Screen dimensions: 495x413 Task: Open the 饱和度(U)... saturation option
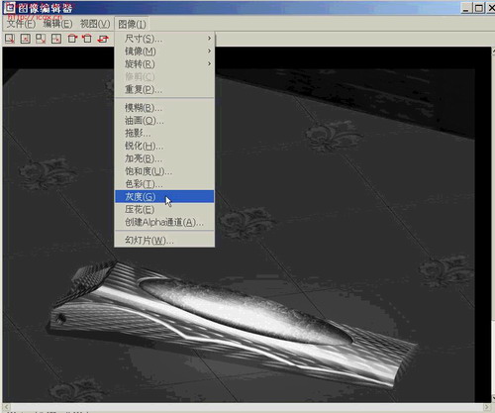tap(164, 171)
